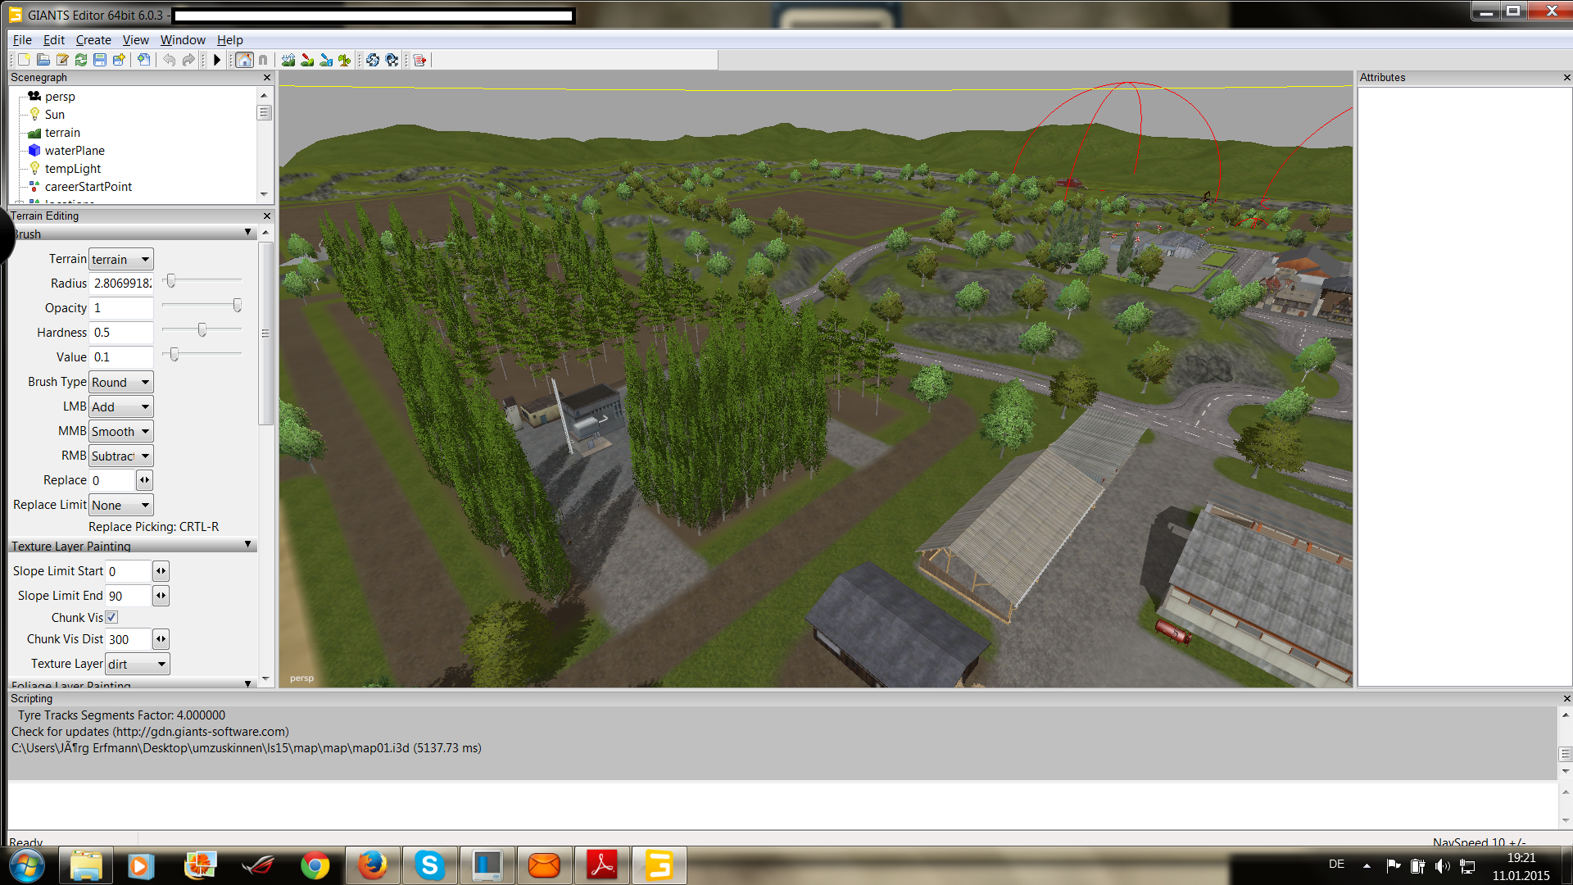Click the Chunk Vis Dist stepper
1573x885 pixels.
click(161, 639)
